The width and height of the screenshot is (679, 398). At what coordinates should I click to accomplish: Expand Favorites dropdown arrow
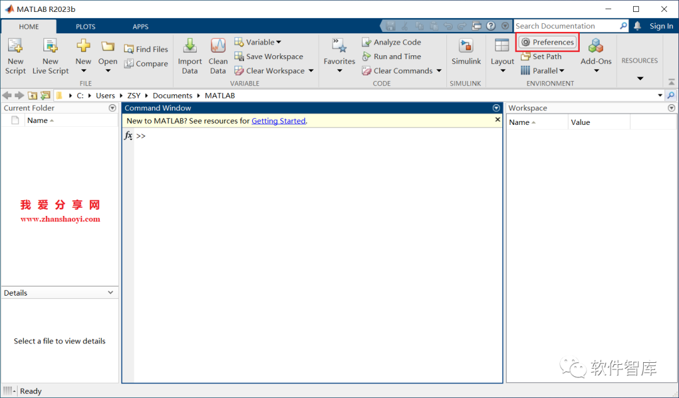[339, 71]
